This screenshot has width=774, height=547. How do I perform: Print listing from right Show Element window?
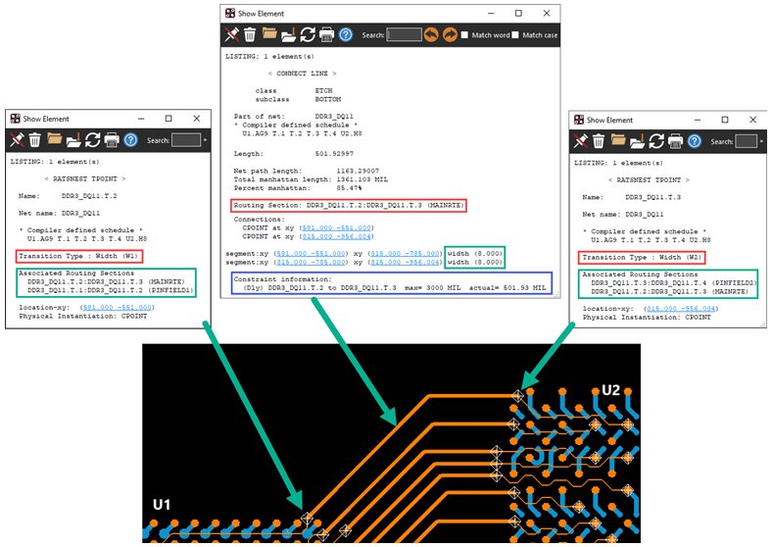click(675, 142)
